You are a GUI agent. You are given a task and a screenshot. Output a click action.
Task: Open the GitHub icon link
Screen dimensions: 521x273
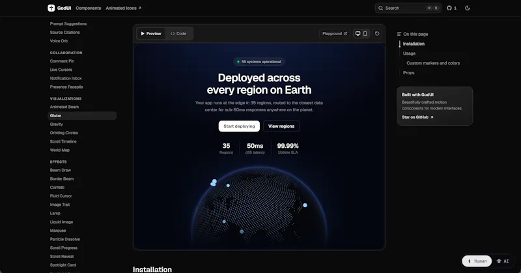click(449, 8)
